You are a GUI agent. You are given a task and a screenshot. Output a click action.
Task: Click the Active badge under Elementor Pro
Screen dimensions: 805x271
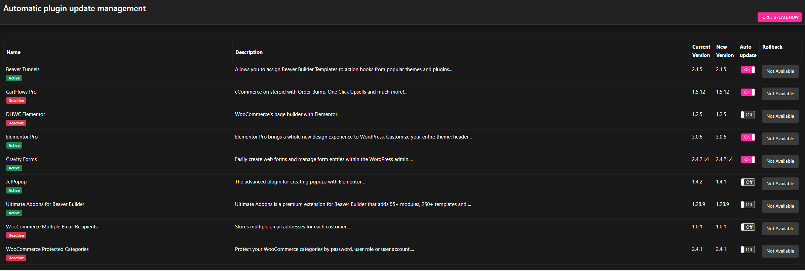click(14, 146)
